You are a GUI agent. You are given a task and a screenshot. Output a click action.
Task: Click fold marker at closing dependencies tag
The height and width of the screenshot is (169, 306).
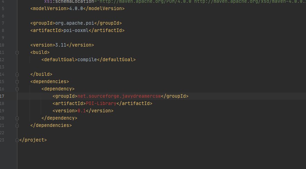click(x=17, y=126)
